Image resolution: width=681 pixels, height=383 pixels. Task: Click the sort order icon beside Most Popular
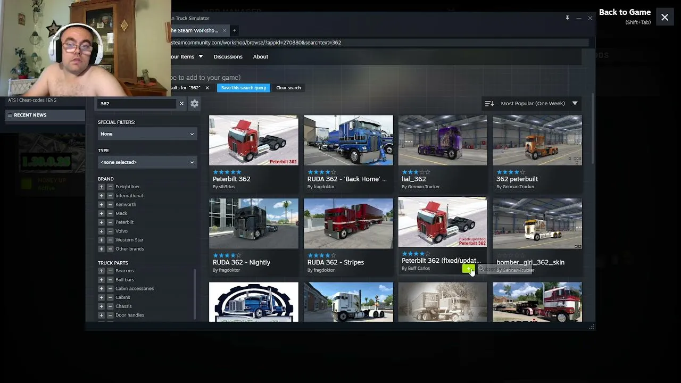(489, 103)
